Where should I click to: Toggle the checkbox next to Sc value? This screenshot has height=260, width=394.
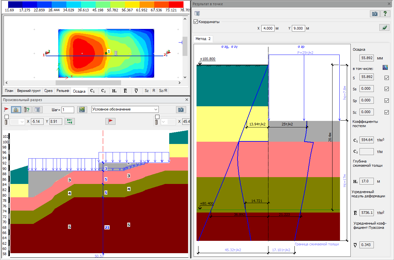(x=387, y=112)
